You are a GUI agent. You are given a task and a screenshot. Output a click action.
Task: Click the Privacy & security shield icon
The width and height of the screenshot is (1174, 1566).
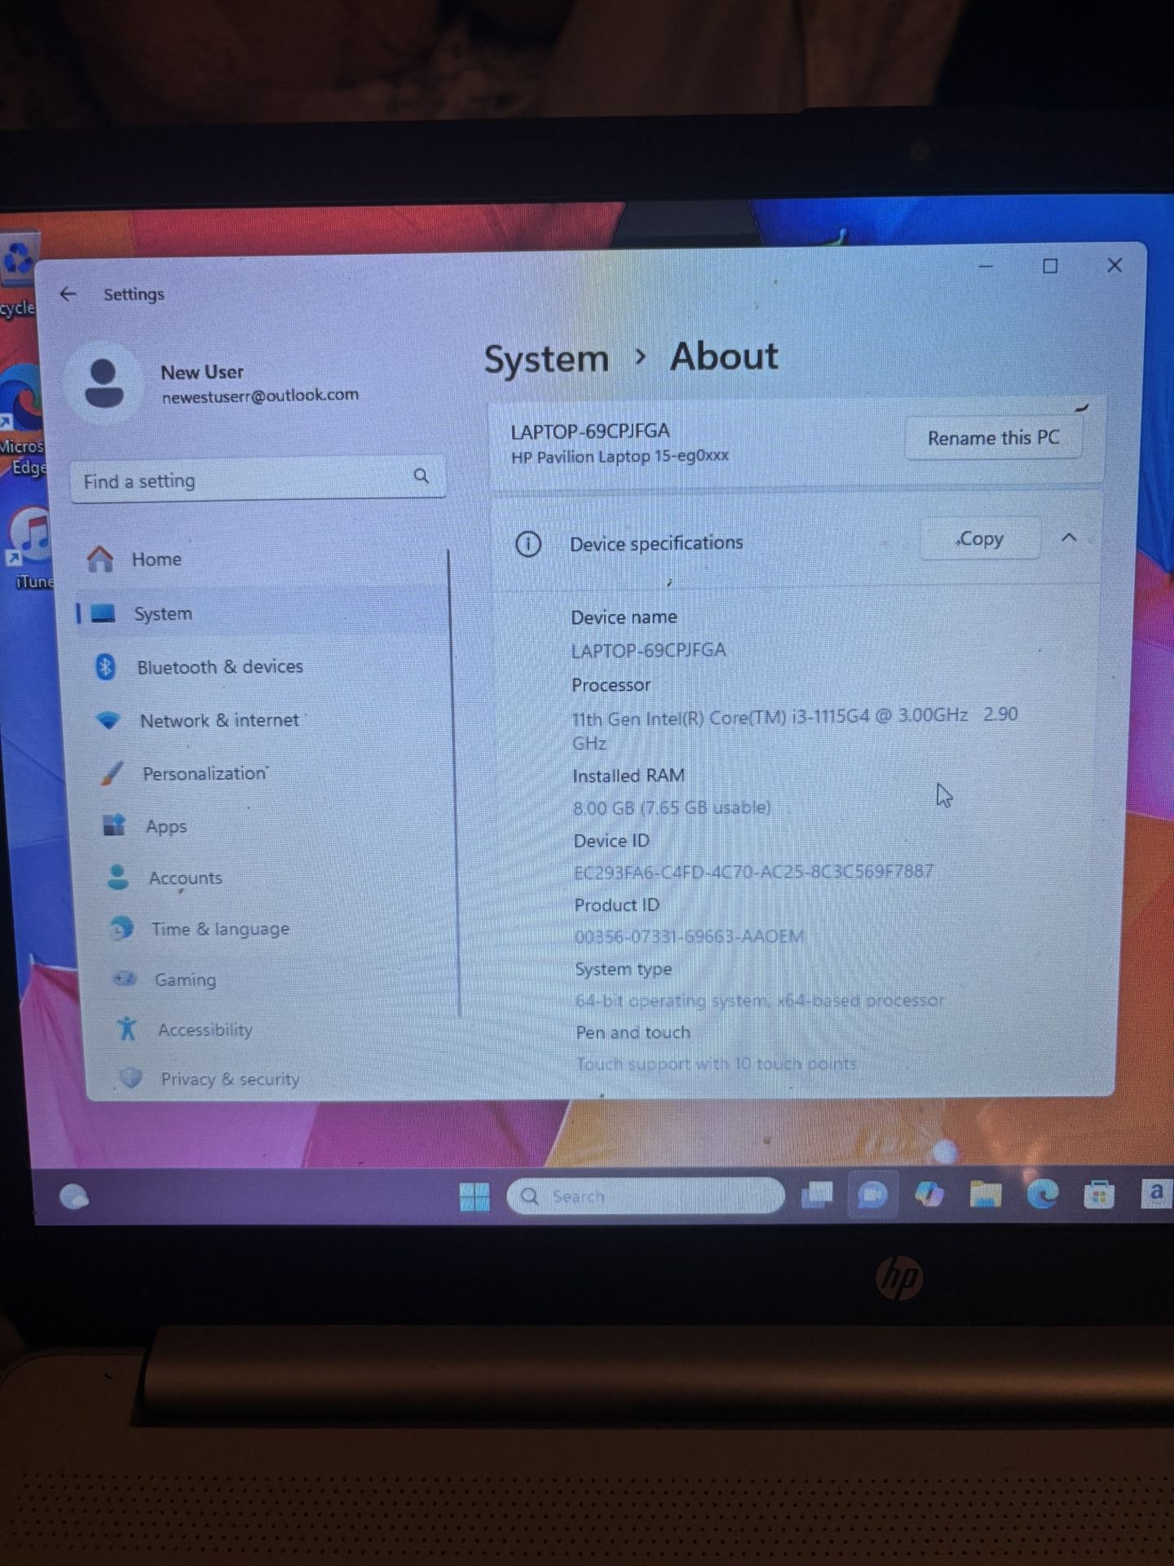tap(130, 1077)
